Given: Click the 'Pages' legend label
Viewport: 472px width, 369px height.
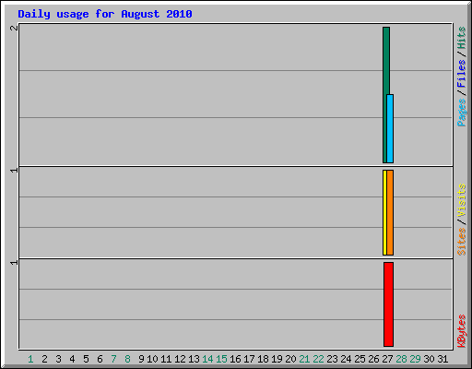Looking at the screenshot, I should (x=461, y=113).
